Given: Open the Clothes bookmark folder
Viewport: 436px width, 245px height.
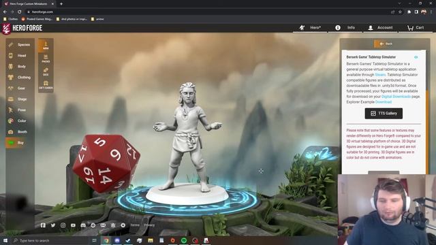Looking at the screenshot, I should click(x=11, y=19).
